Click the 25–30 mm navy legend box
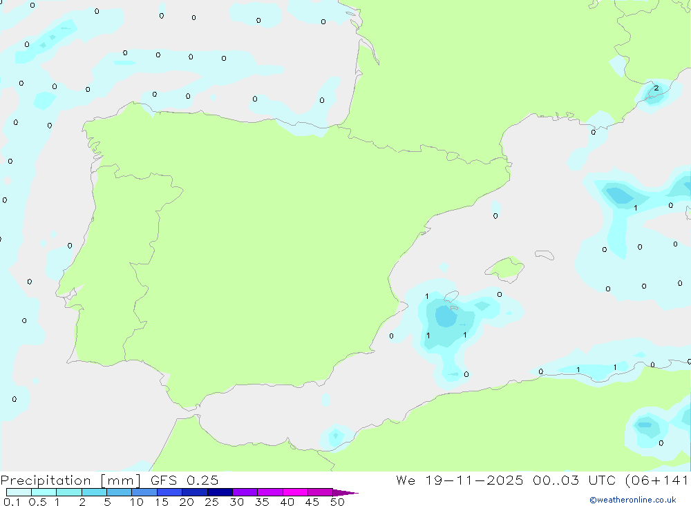 (x=220, y=492)
